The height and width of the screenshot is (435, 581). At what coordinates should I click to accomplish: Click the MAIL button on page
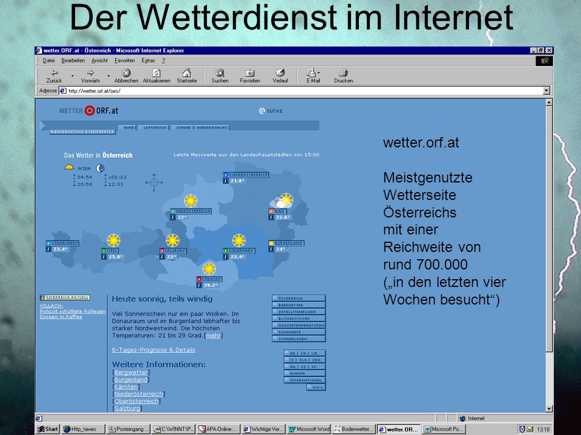tap(316, 387)
